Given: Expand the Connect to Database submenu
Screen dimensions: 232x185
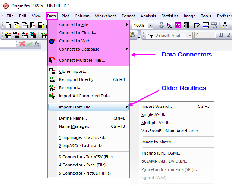Looking at the screenshot, I should point(88,49).
